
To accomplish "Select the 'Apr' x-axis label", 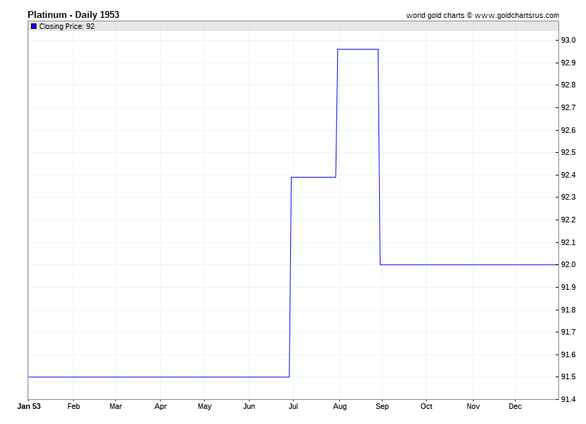I will click(x=161, y=407).
